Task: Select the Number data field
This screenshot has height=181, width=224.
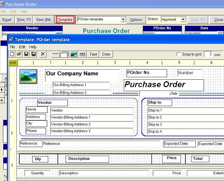Action: (190, 73)
